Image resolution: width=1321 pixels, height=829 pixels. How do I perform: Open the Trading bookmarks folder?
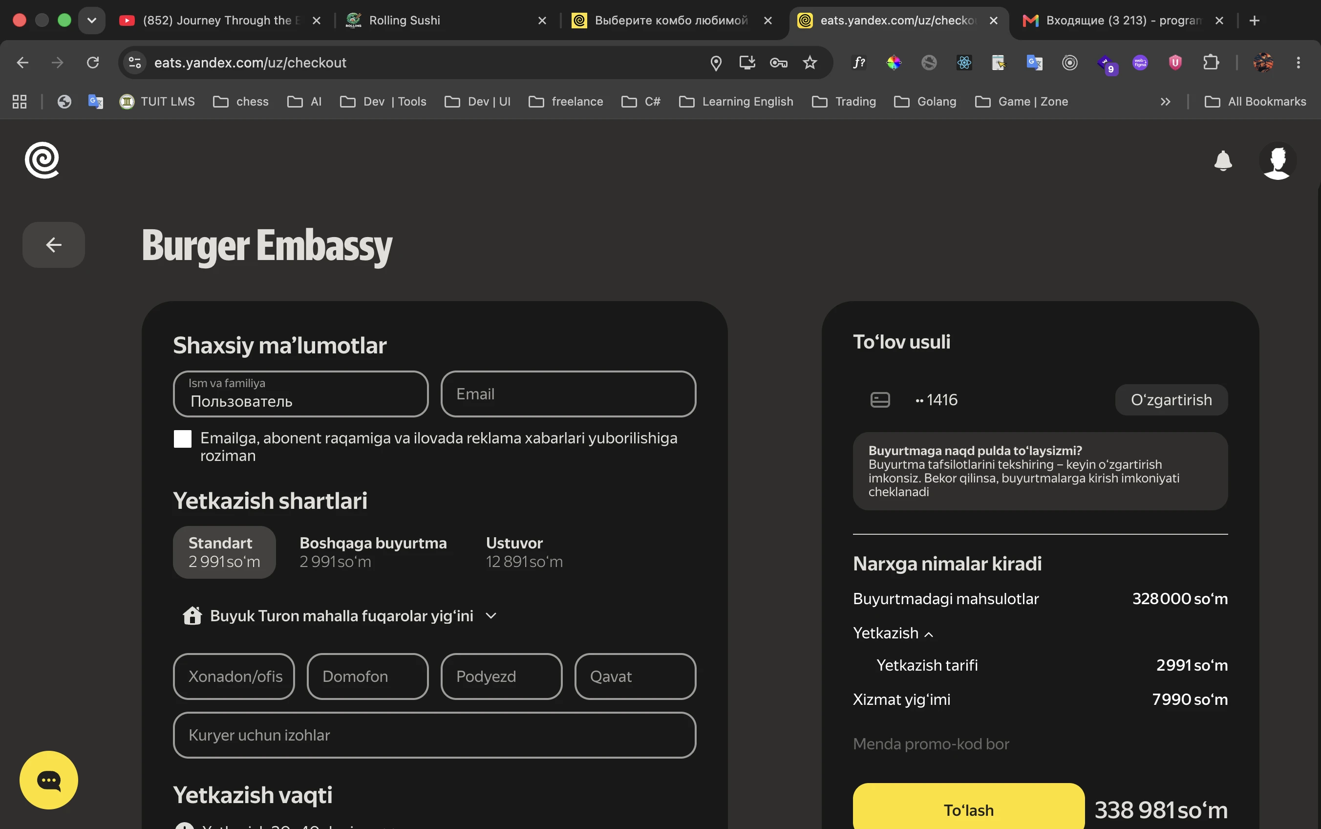[x=844, y=102]
